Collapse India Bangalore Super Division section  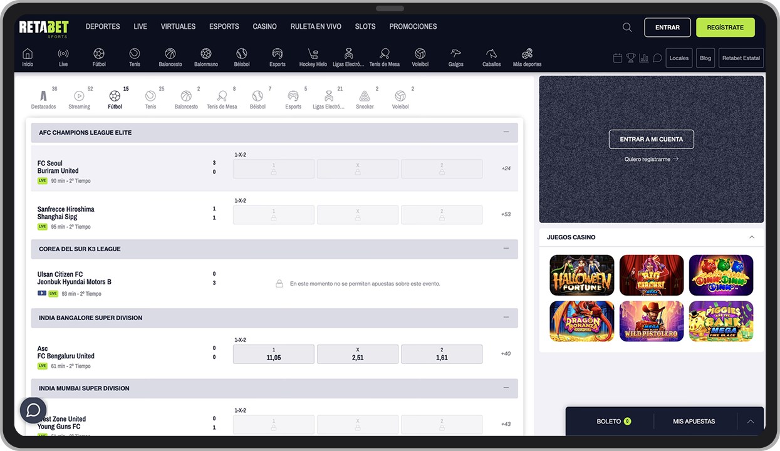pos(506,318)
